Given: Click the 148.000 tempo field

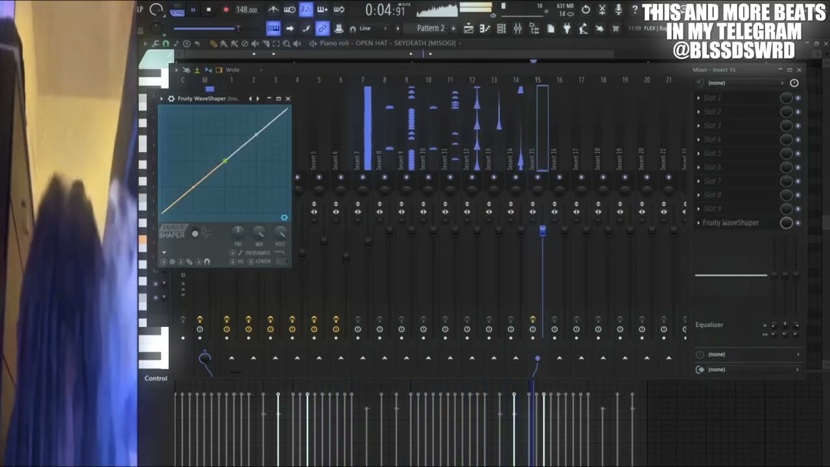Looking at the screenshot, I should tap(246, 10).
